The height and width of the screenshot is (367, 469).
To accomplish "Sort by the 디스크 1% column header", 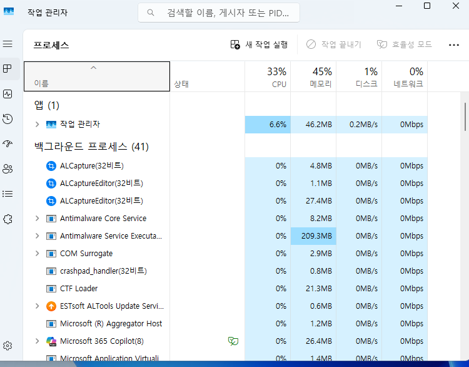I will (359, 76).
